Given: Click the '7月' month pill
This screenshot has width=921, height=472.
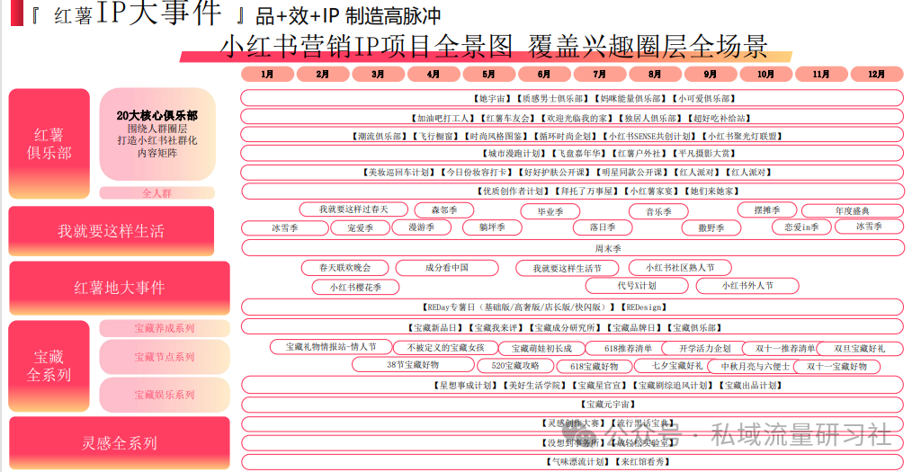Looking at the screenshot, I should pos(600,74).
